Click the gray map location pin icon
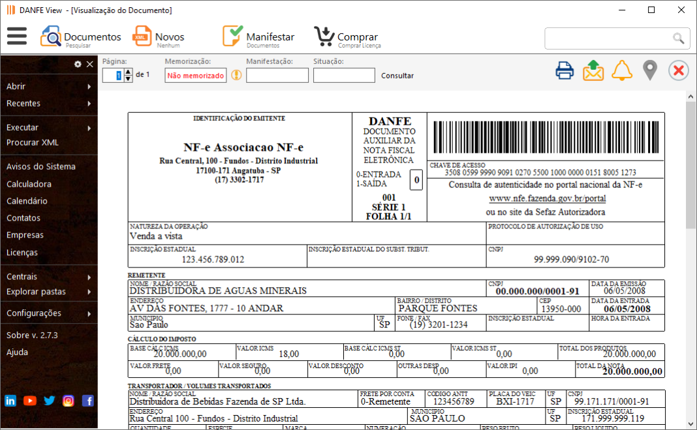697x430 pixels. coord(649,70)
